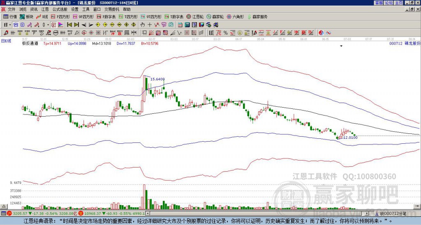Open the 9P四方形 tool

(83, 16)
